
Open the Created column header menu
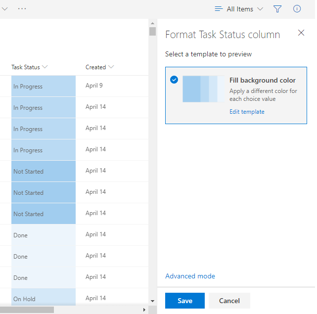click(111, 67)
